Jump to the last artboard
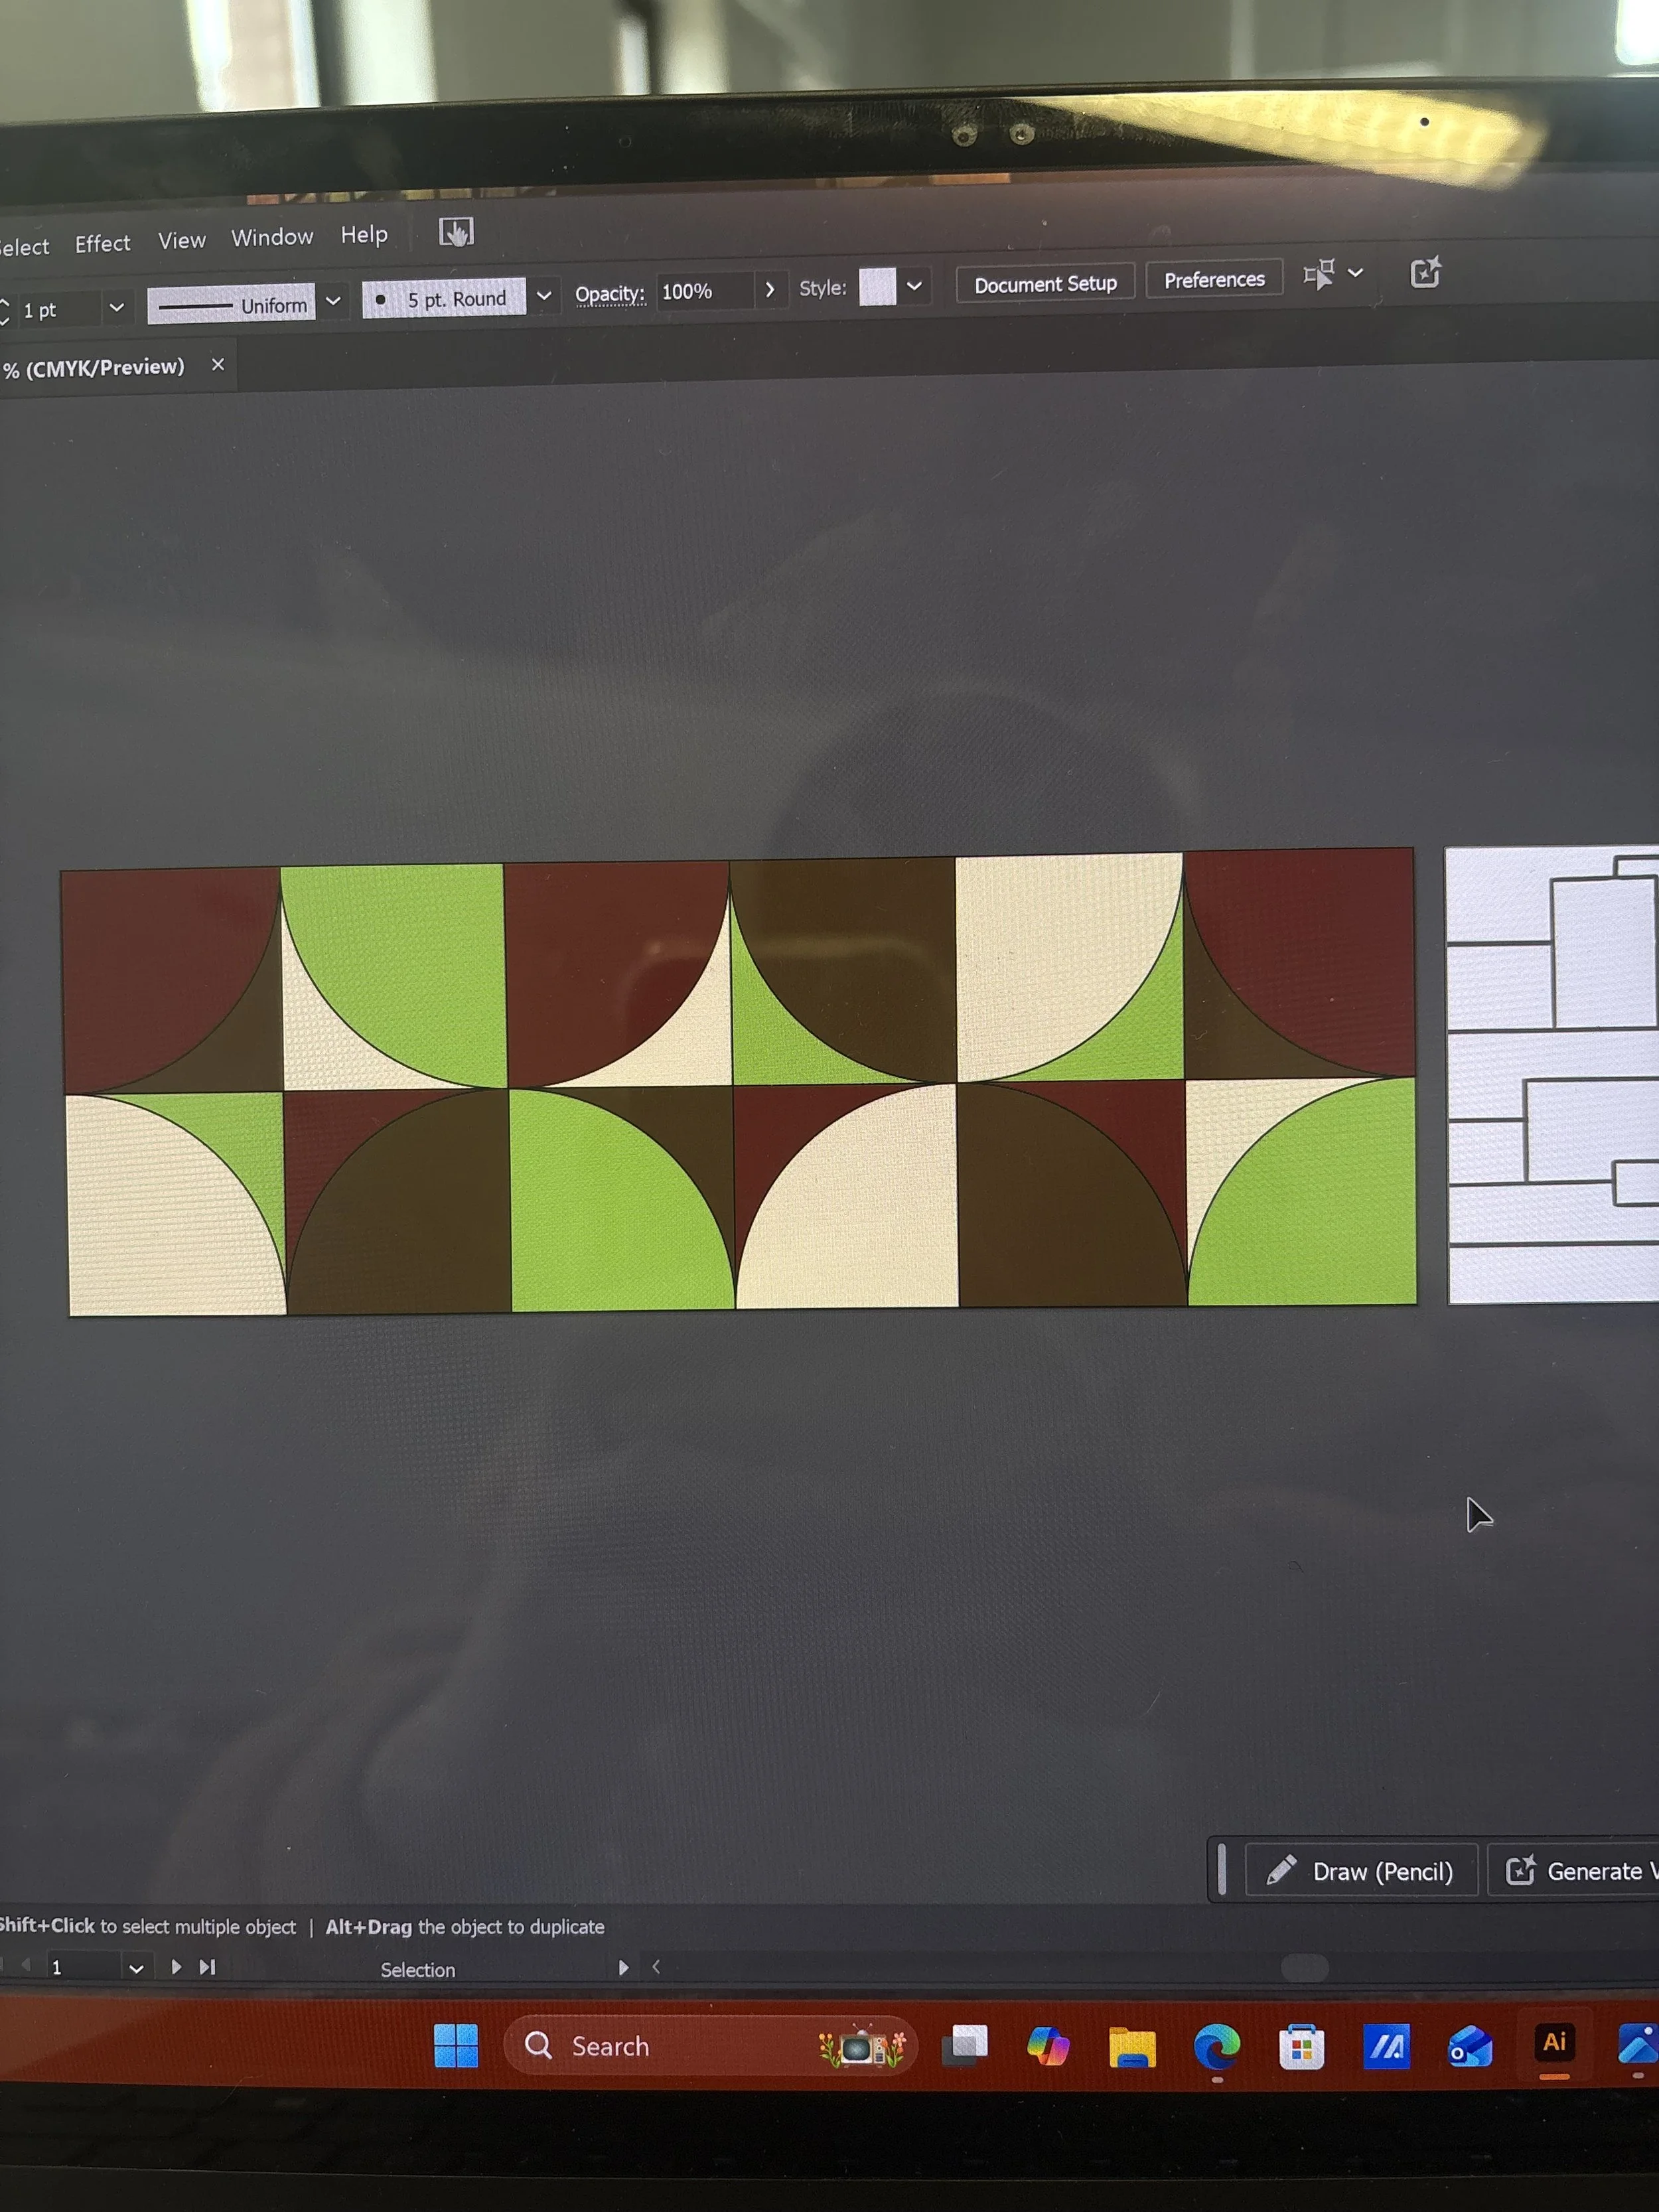The width and height of the screenshot is (1659, 2212). tap(208, 1966)
